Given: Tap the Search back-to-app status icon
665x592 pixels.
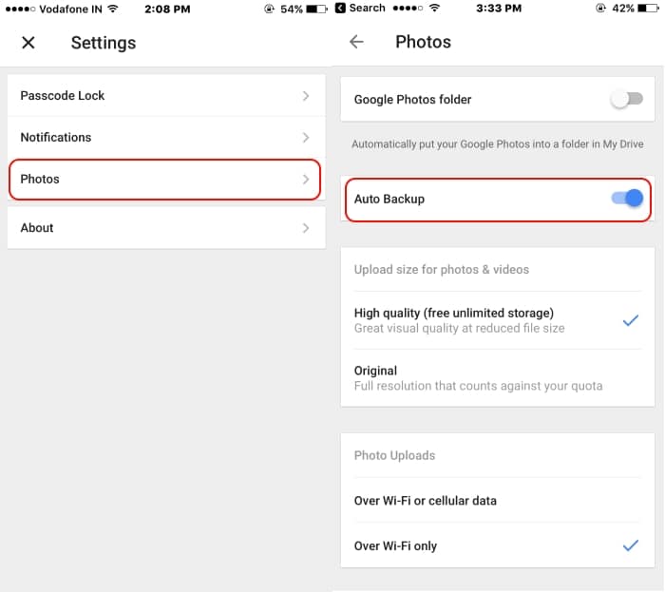Looking at the screenshot, I should [x=340, y=8].
